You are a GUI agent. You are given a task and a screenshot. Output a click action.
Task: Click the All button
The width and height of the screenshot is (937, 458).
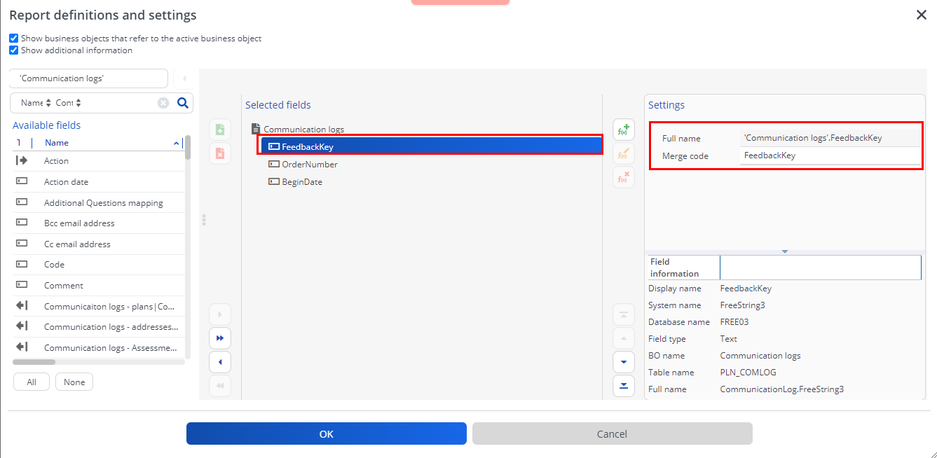(x=32, y=382)
